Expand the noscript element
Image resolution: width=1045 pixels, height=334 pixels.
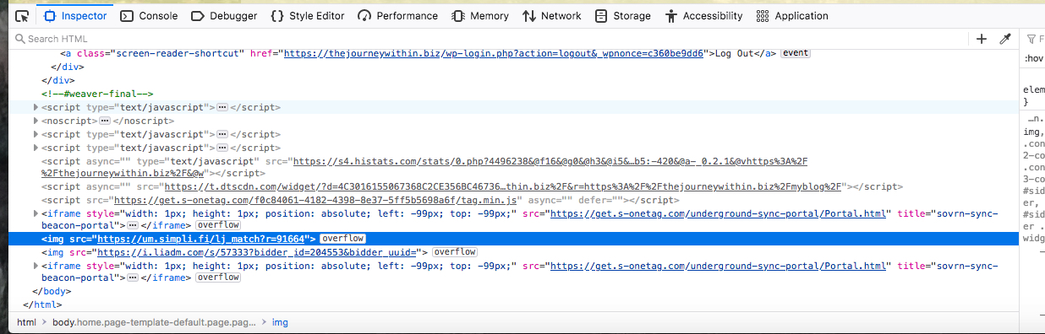click(x=36, y=121)
